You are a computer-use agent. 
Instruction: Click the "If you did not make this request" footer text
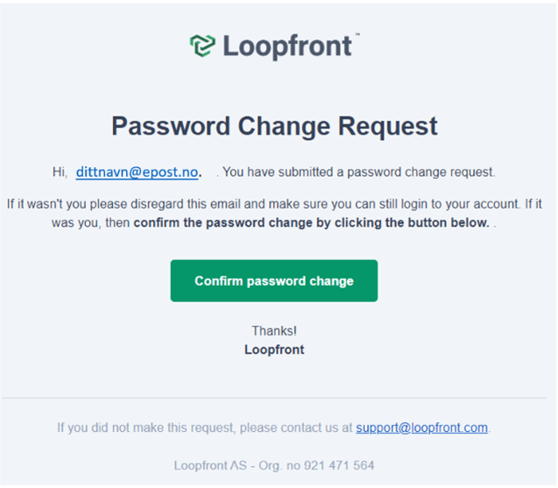tap(146, 428)
